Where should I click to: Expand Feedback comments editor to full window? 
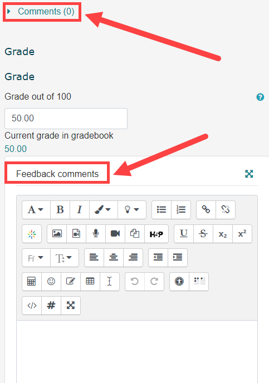coord(249,174)
